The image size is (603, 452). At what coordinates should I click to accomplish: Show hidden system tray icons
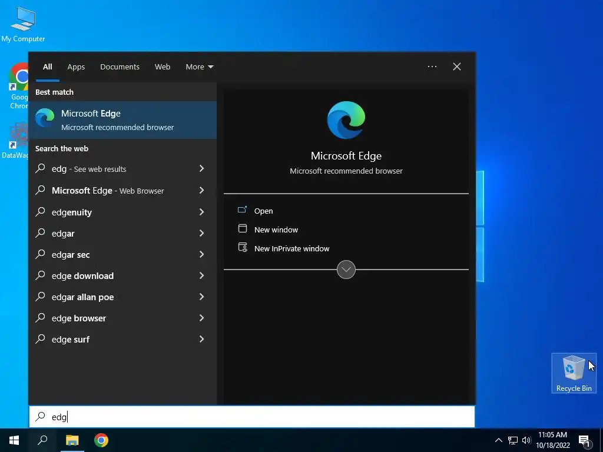(498, 440)
